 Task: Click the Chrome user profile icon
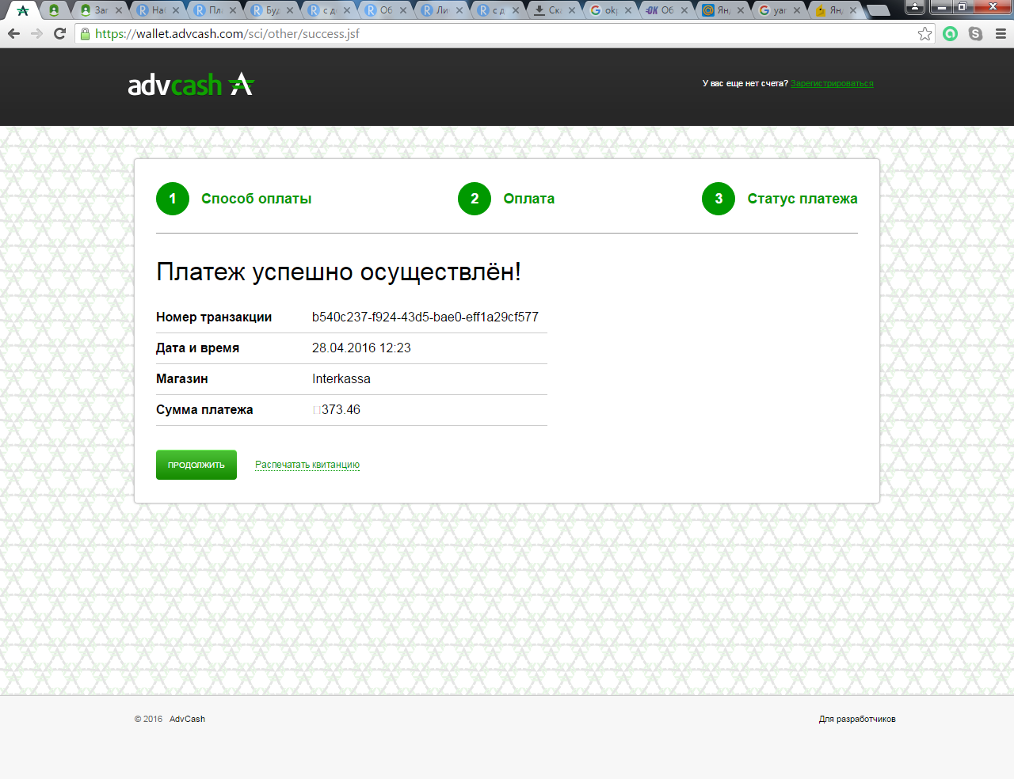coord(915,7)
